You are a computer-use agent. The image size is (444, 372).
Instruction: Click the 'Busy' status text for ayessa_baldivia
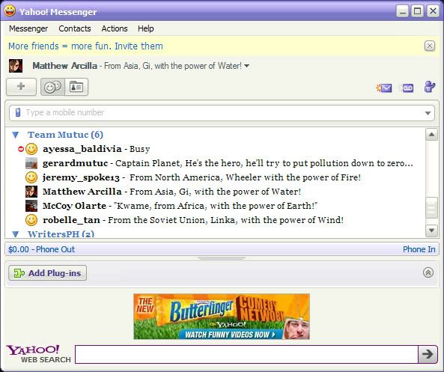click(139, 149)
